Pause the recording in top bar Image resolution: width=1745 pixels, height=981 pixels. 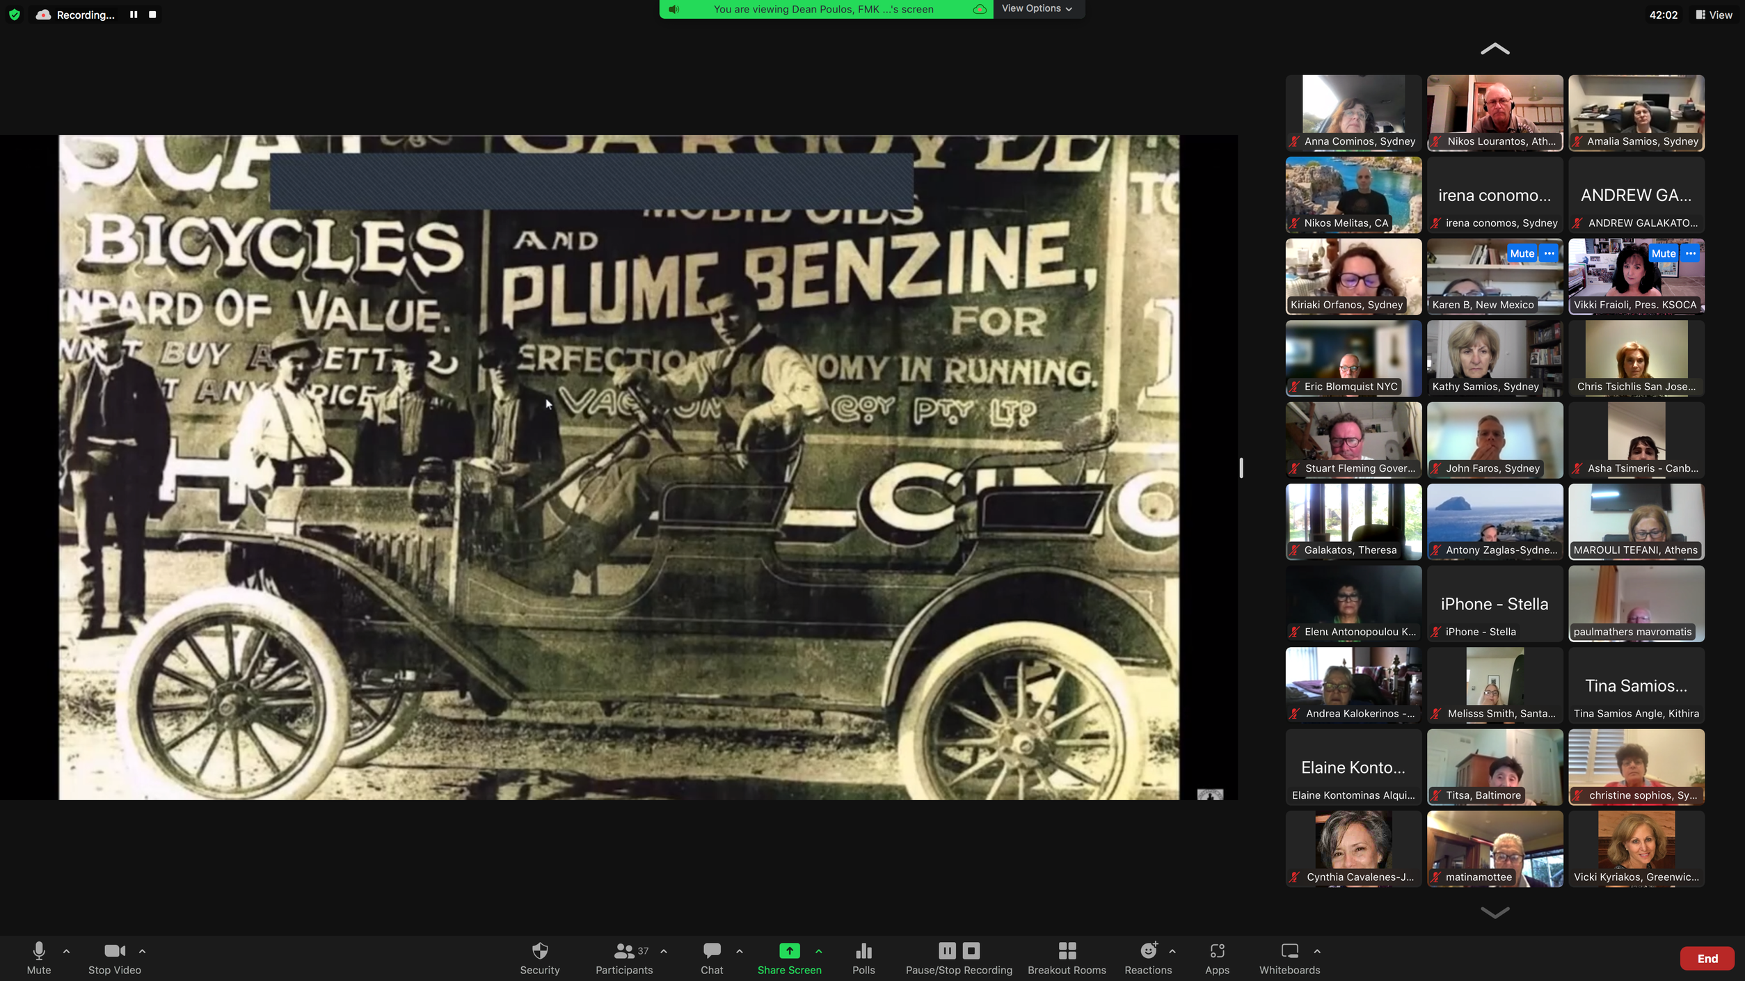point(134,15)
